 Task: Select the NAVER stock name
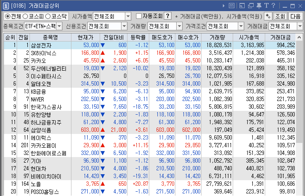click(37, 99)
